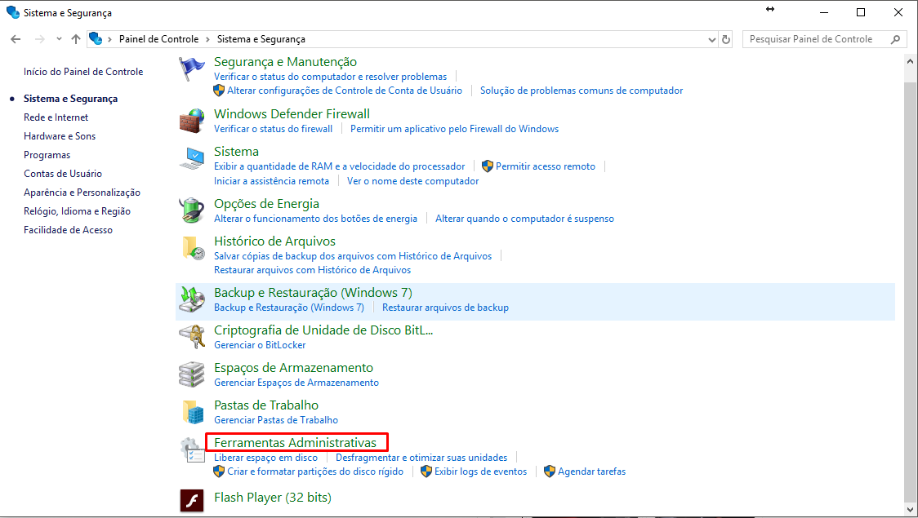Click the Control Panel icon in address bar
This screenshot has width=918, height=518.
(96, 38)
